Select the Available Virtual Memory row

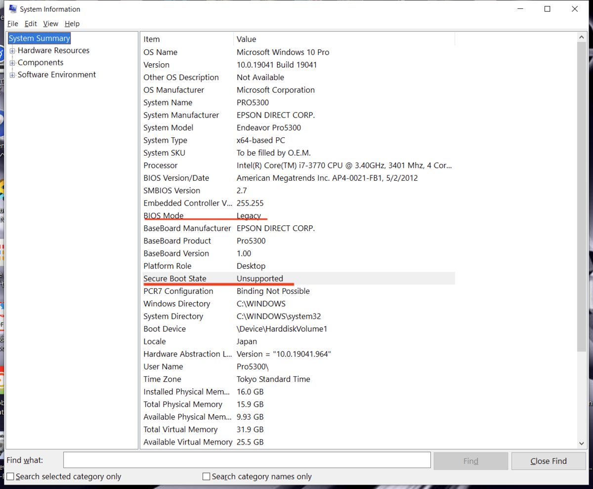coord(298,442)
